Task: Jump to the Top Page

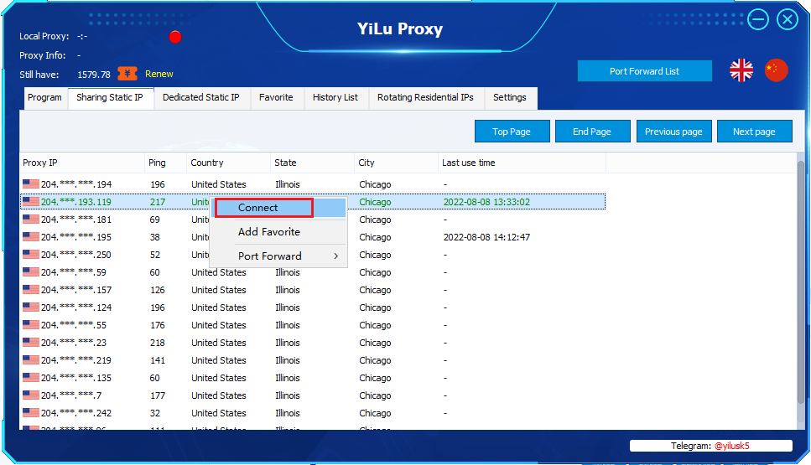Action: [x=512, y=132]
